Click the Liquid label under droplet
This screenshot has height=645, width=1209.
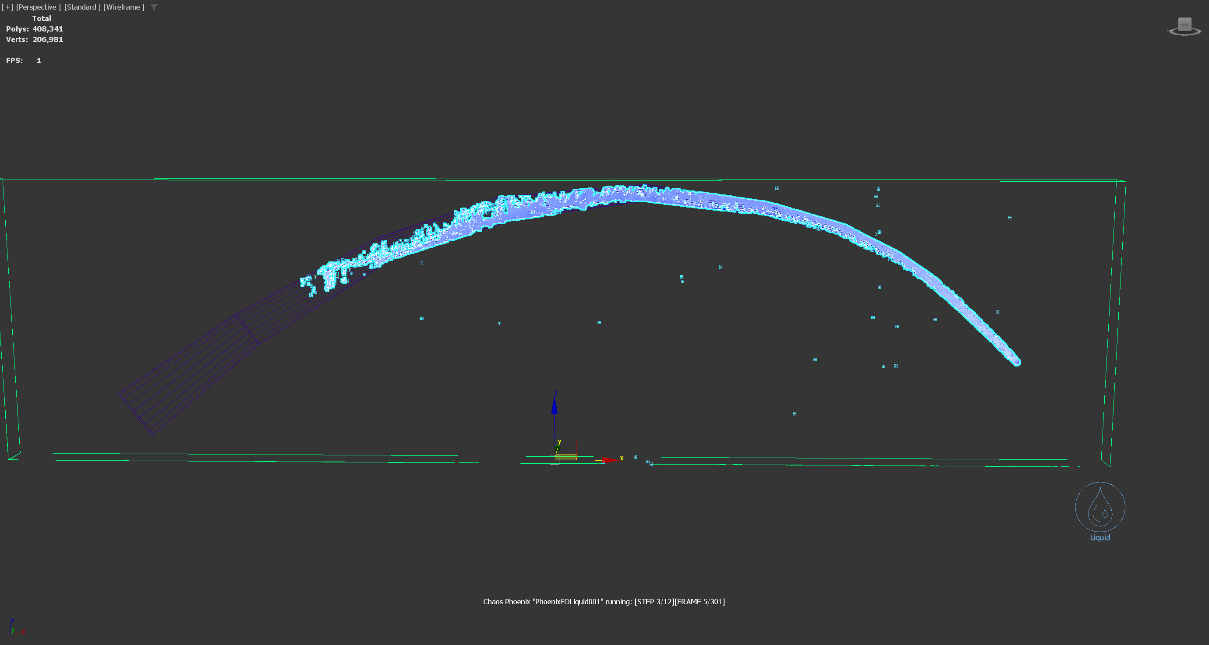(1099, 538)
